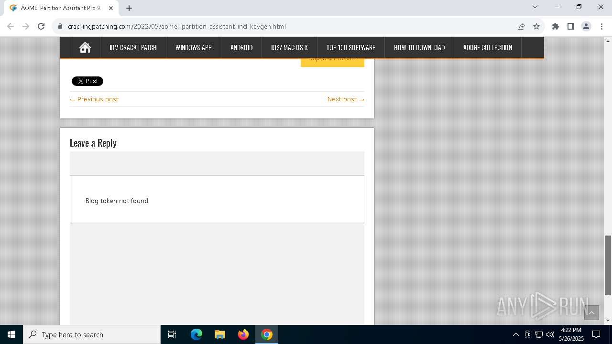Screen dimensions: 612x344
Task: Open the Chrome profile avatar
Action: pyautogui.click(x=586, y=26)
